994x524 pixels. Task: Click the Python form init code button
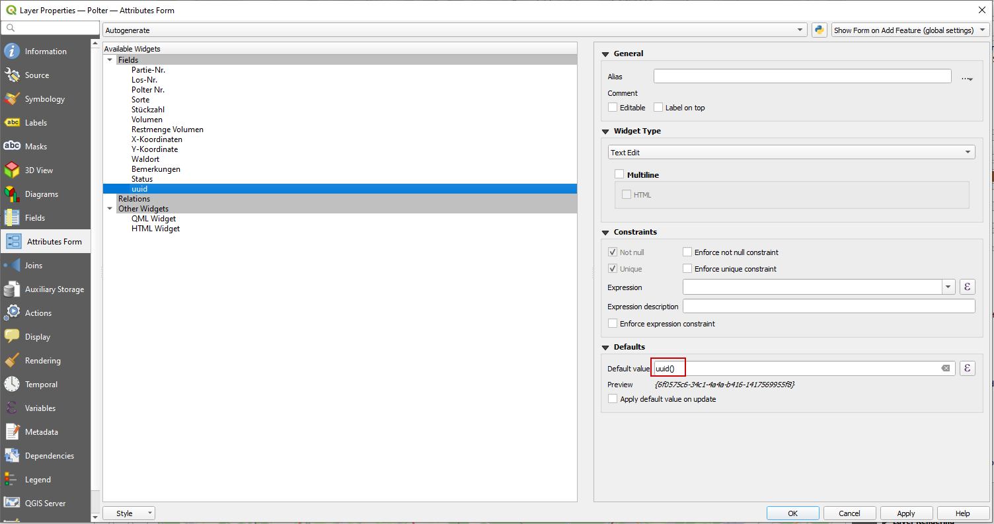(820, 30)
